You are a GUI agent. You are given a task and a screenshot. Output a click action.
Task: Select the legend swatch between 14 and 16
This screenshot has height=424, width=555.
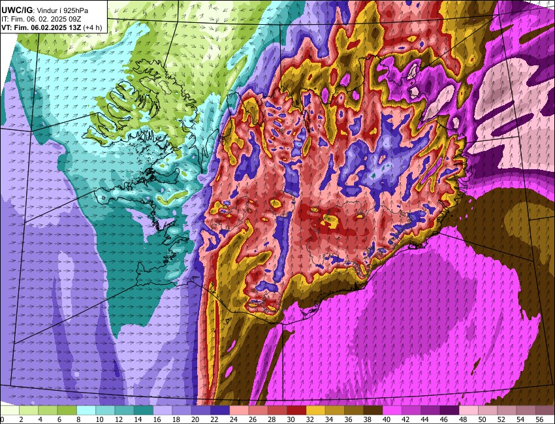(x=144, y=410)
